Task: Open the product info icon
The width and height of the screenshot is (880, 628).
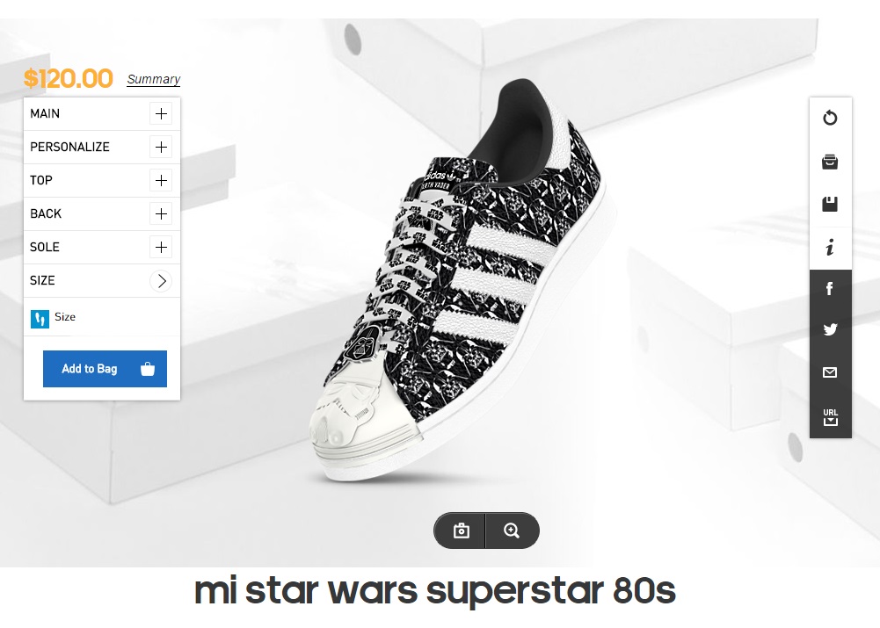Action: pyautogui.click(x=830, y=248)
